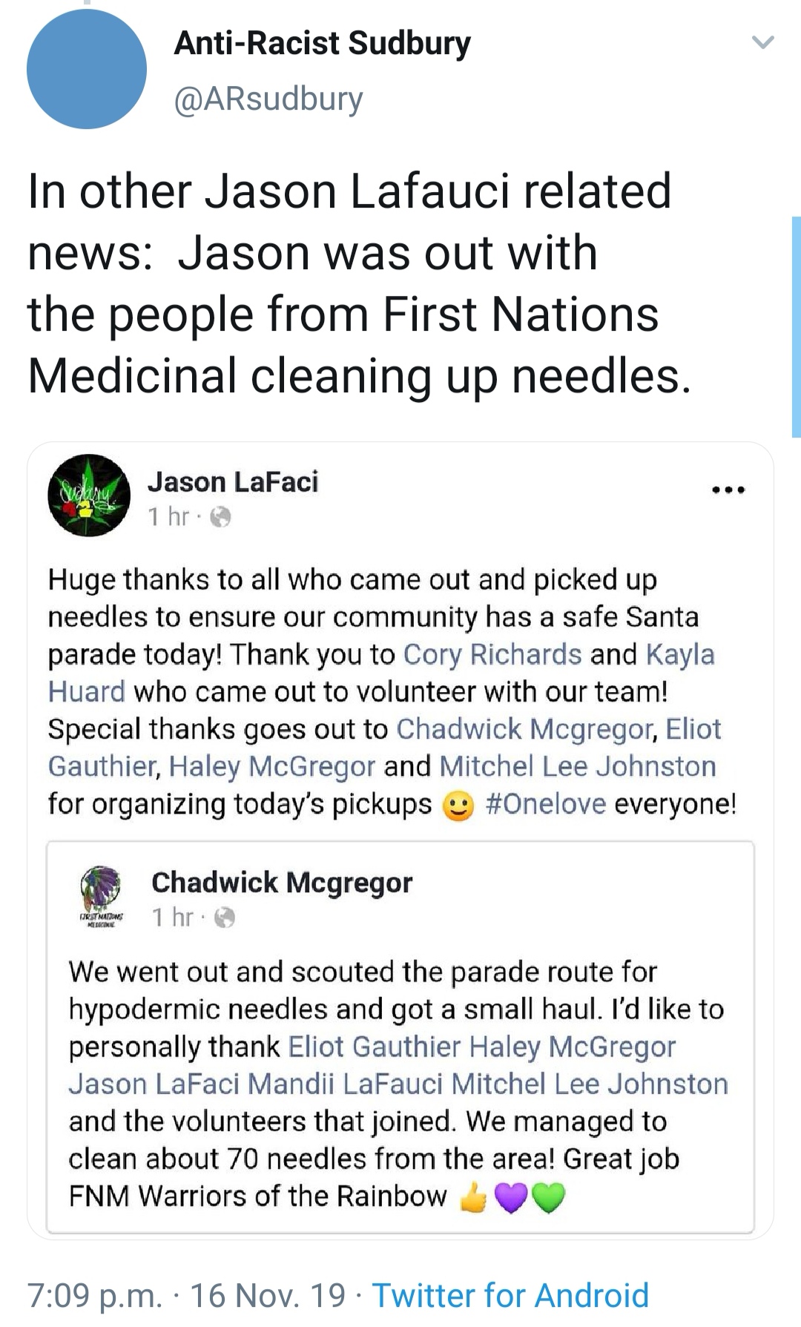Expand the tweet options chevron
This screenshot has height=1327, width=801.
coord(763,42)
